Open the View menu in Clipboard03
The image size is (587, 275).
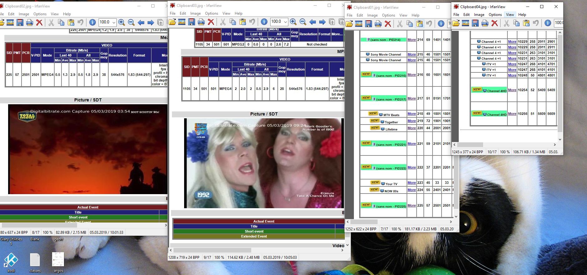[226, 13]
